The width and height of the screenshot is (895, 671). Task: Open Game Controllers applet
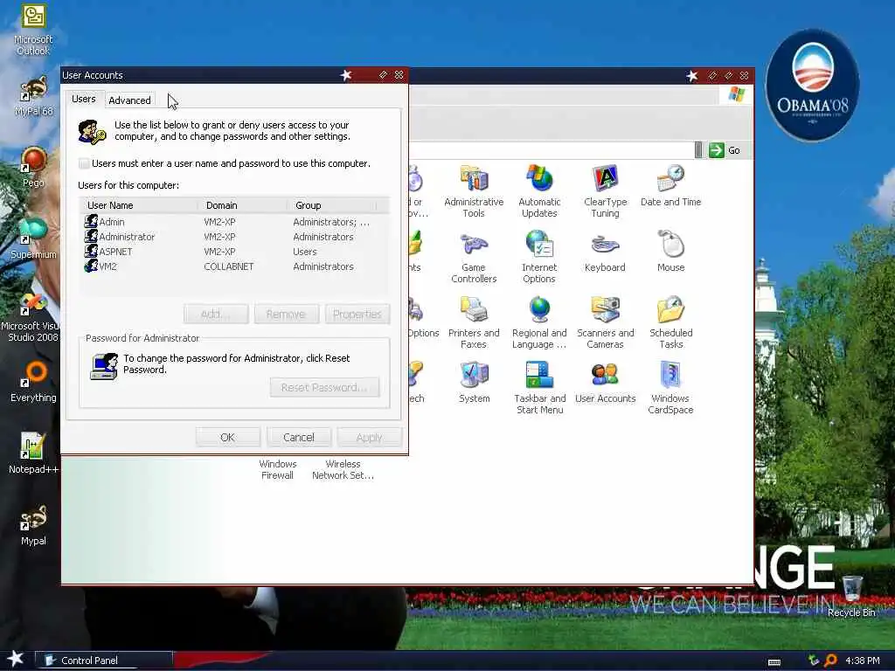click(x=474, y=257)
